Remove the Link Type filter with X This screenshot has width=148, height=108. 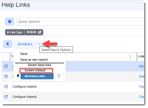[x=8, y=33]
